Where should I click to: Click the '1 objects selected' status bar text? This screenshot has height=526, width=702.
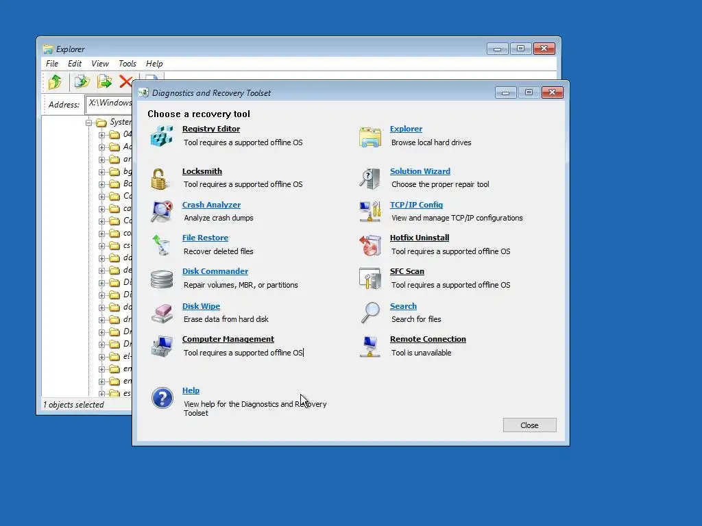coord(73,405)
